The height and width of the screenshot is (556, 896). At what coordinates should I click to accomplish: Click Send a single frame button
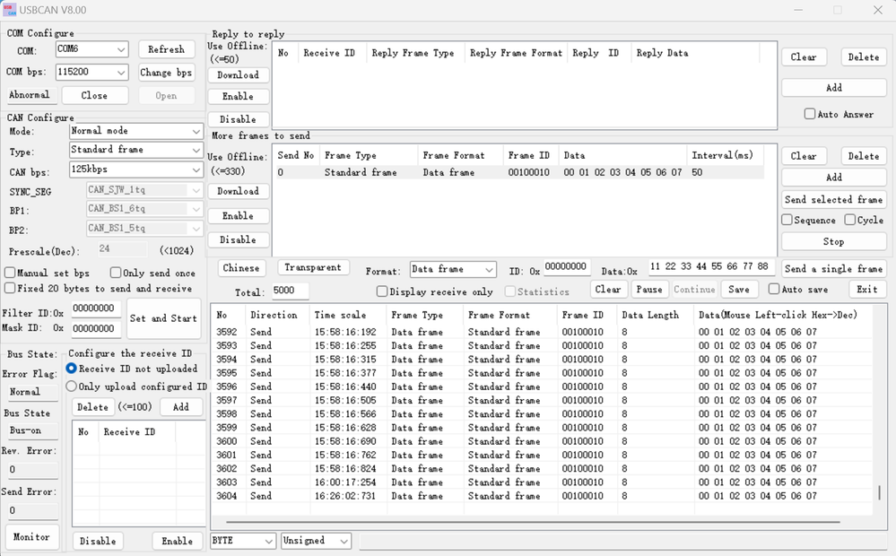pos(833,269)
